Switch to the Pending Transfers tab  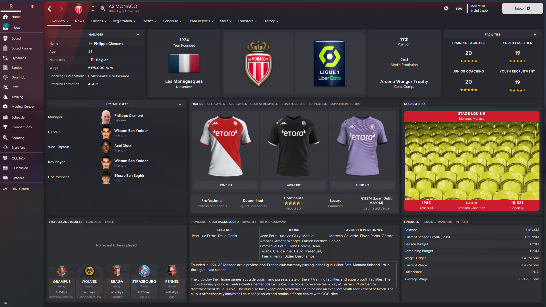(437, 222)
